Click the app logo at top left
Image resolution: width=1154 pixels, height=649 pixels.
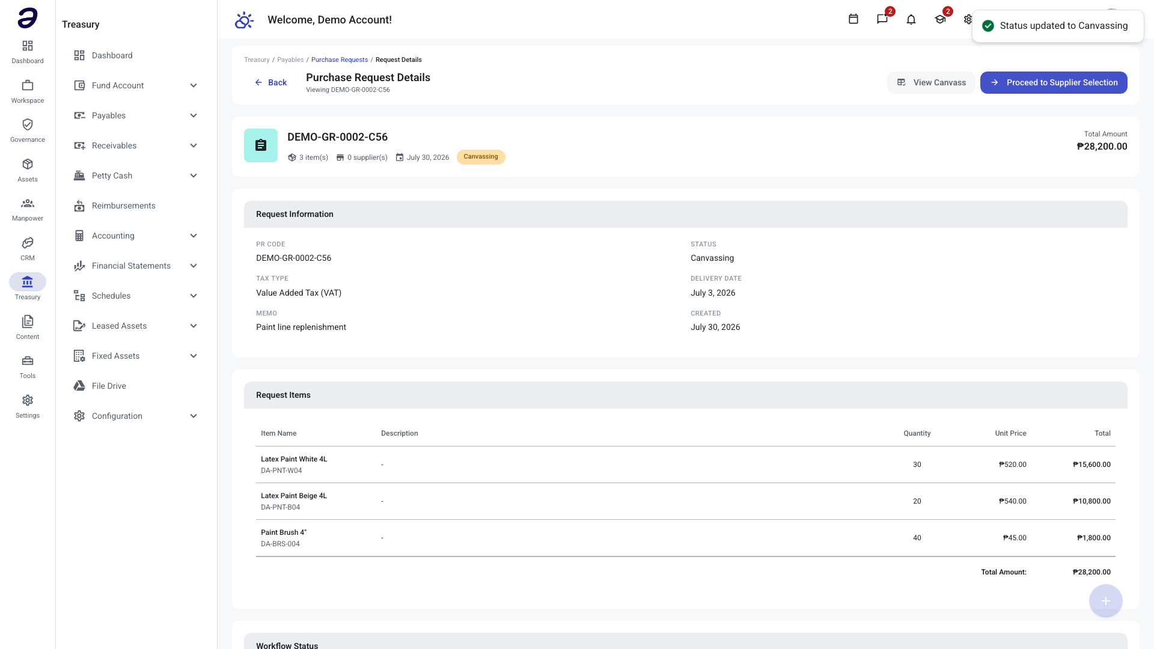pos(28,18)
